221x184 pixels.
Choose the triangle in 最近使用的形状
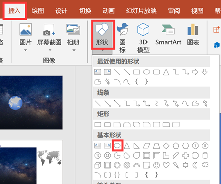pyautogui.click(x=166, y=72)
